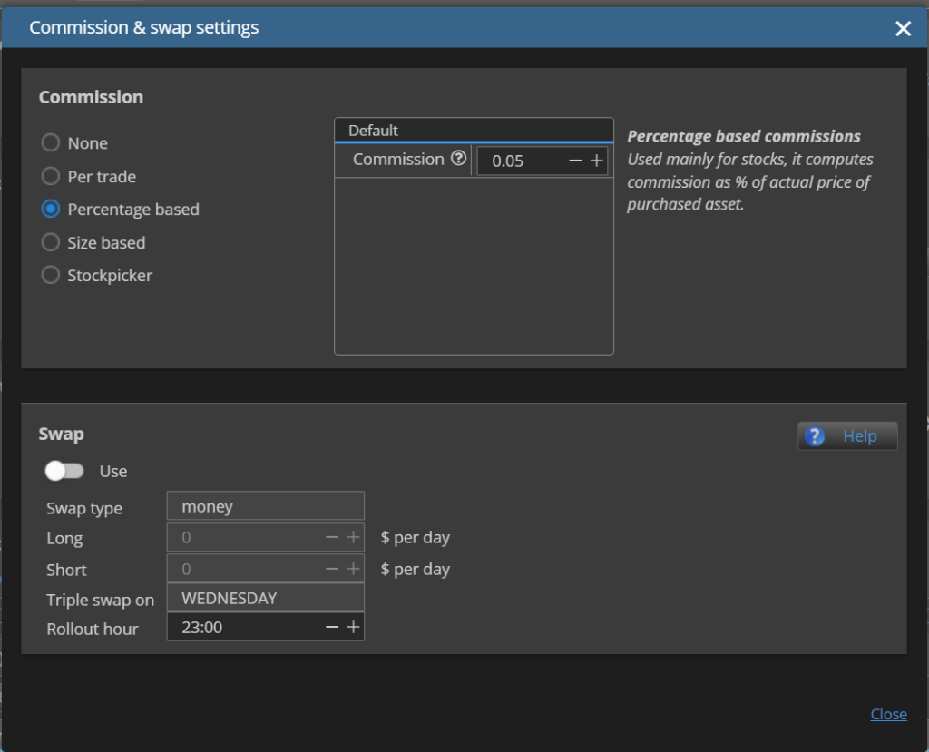929x752 pixels.
Task: Click the Rollout hour 23:00 field
Action: (246, 627)
